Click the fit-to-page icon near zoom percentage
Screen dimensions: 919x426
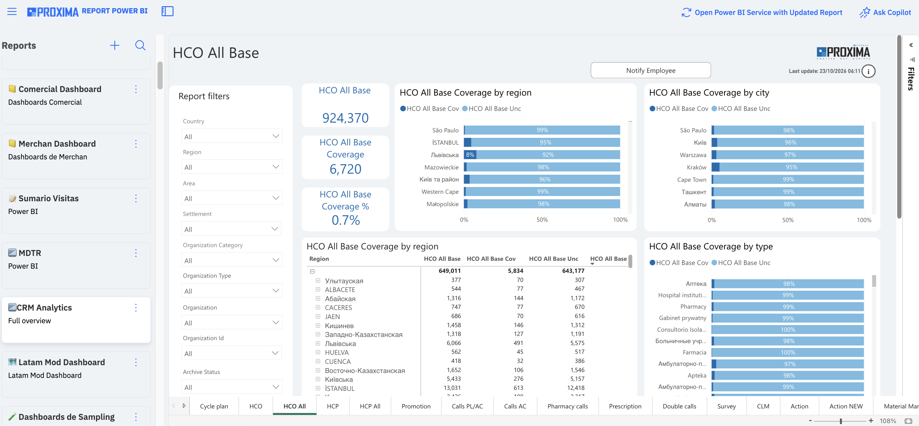(x=908, y=421)
